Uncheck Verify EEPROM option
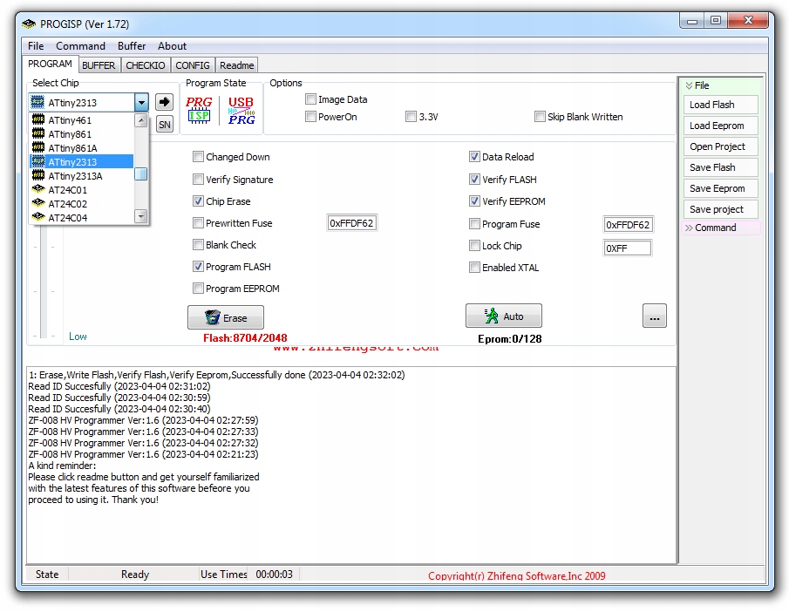Viewport: 789px width, 612px height. [474, 201]
